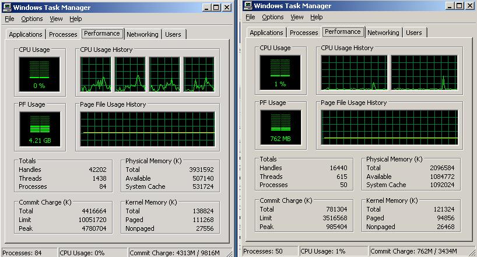
Task: Click Page File Usage History graph, right window
Action: point(390,128)
